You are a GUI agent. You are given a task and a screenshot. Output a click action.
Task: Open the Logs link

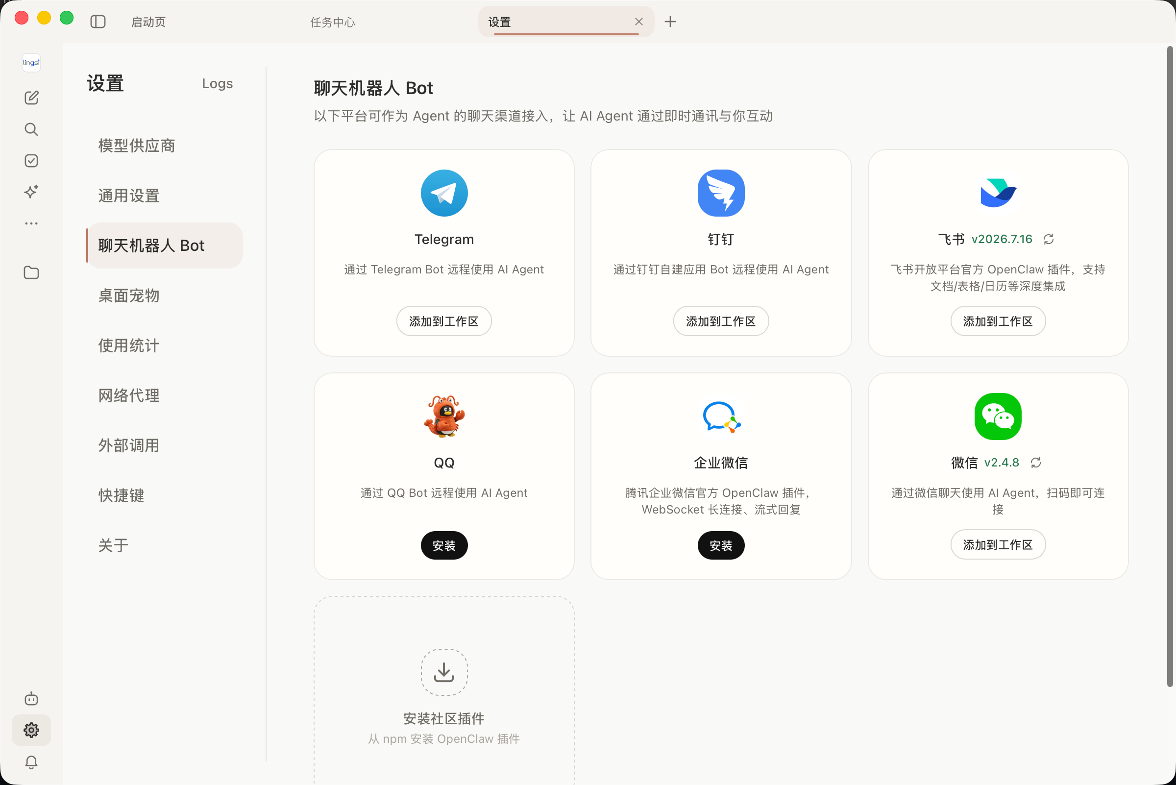[217, 84]
